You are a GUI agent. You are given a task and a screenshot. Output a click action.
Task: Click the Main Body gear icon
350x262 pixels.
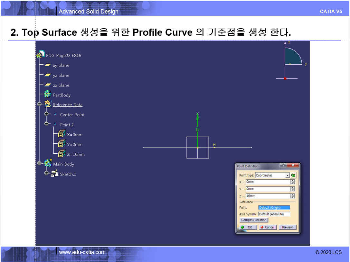coord(48,163)
